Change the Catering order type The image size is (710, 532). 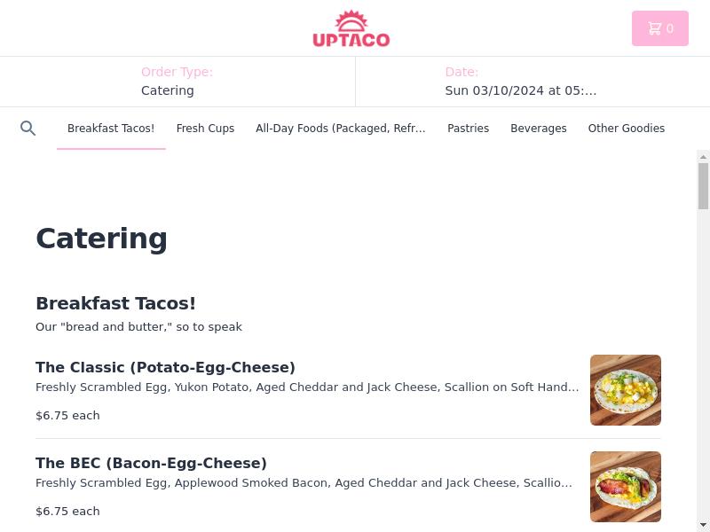tap(168, 90)
